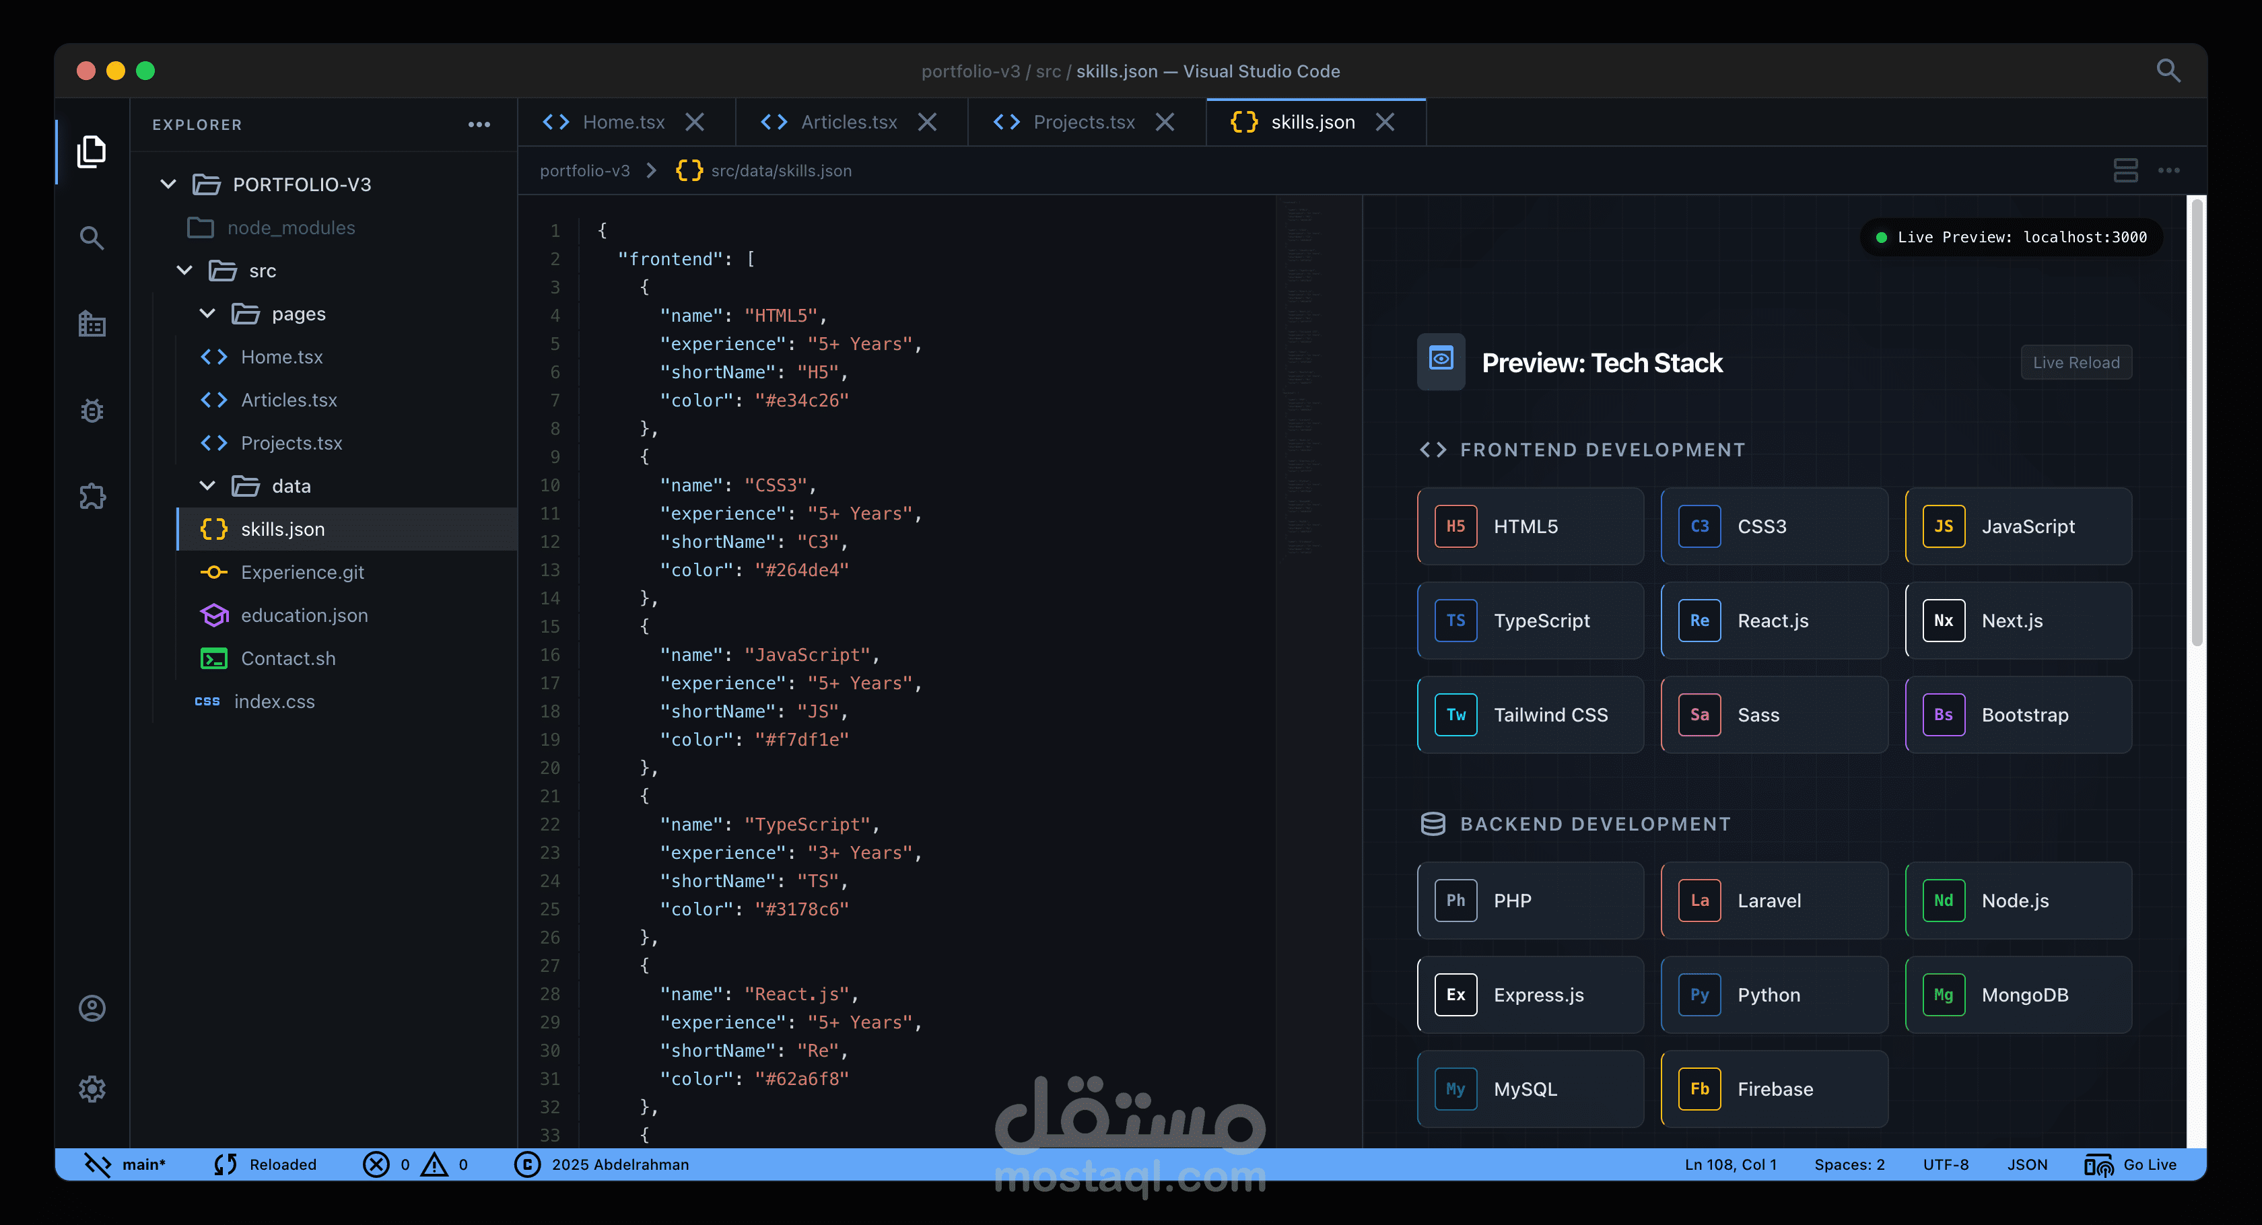
Task: Switch to the Home.tsx editor tab
Action: coord(623,122)
